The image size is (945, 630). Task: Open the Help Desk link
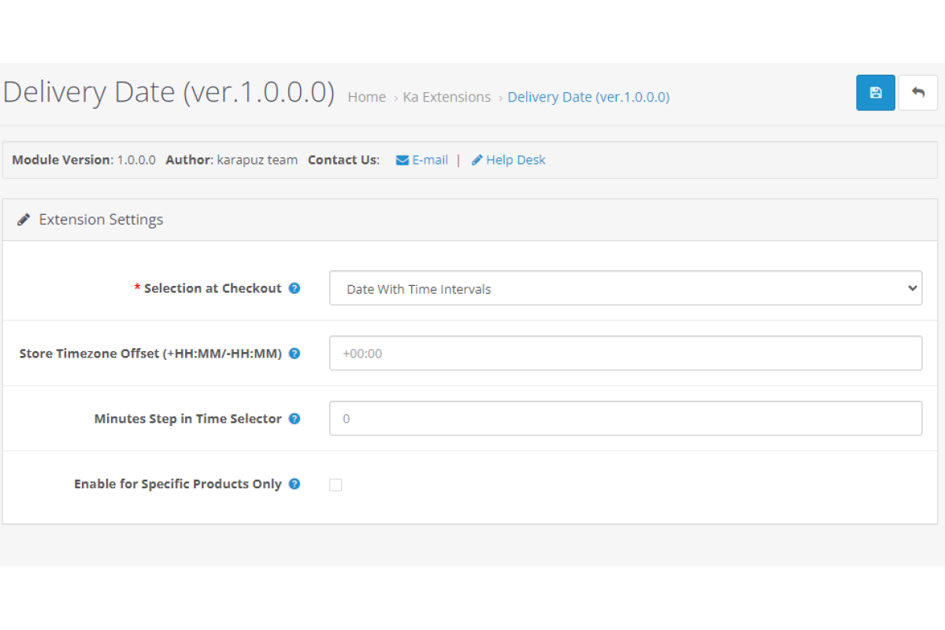pos(516,160)
